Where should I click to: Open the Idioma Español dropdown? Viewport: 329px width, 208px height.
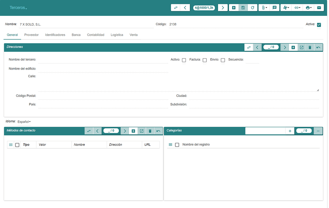[x=24, y=121]
